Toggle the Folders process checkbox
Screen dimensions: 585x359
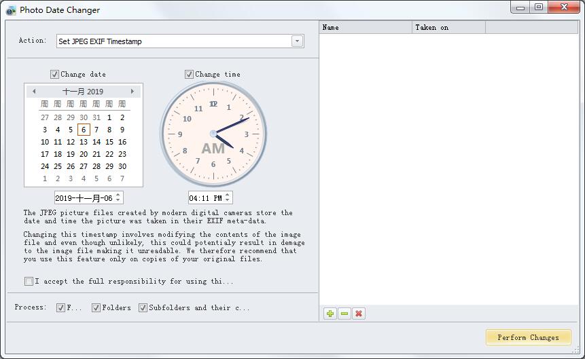96,307
